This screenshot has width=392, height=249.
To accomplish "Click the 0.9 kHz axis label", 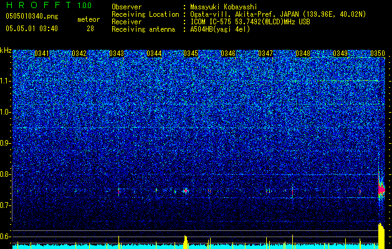I will tap(6, 143).
